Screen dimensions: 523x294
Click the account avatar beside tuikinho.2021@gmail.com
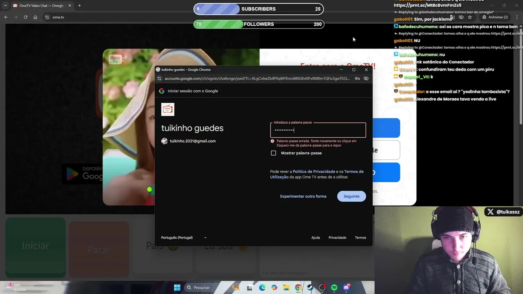coord(164,141)
